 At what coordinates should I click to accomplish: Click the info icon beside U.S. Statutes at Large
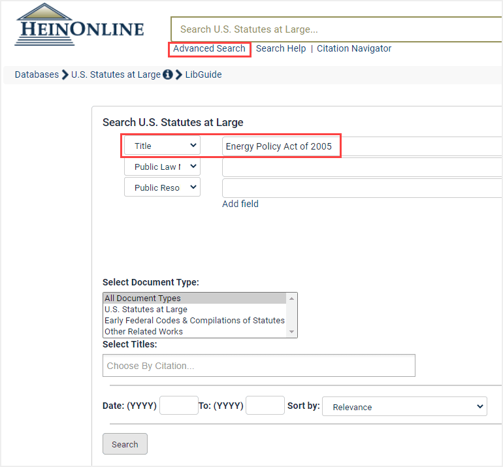coord(168,74)
